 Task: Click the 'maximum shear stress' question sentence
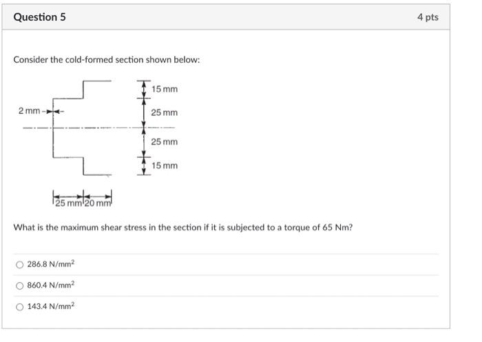tap(183, 228)
